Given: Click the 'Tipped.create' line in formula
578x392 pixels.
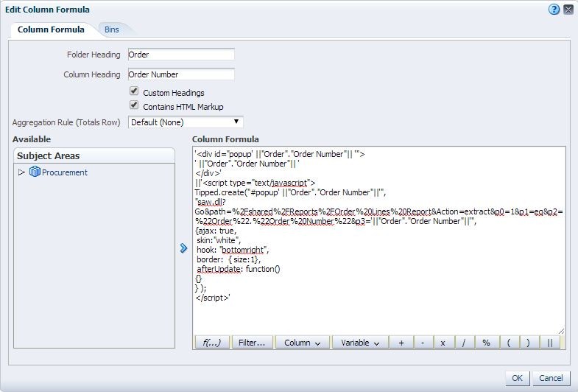Looking at the screenshot, I should pyautogui.click(x=290, y=192).
